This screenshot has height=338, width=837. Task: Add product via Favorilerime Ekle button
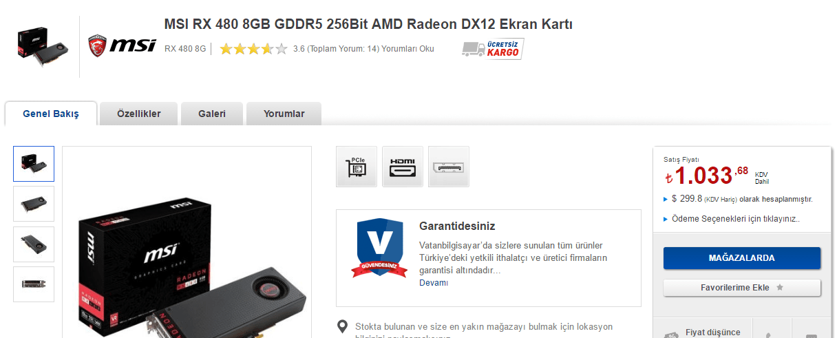tap(742, 288)
